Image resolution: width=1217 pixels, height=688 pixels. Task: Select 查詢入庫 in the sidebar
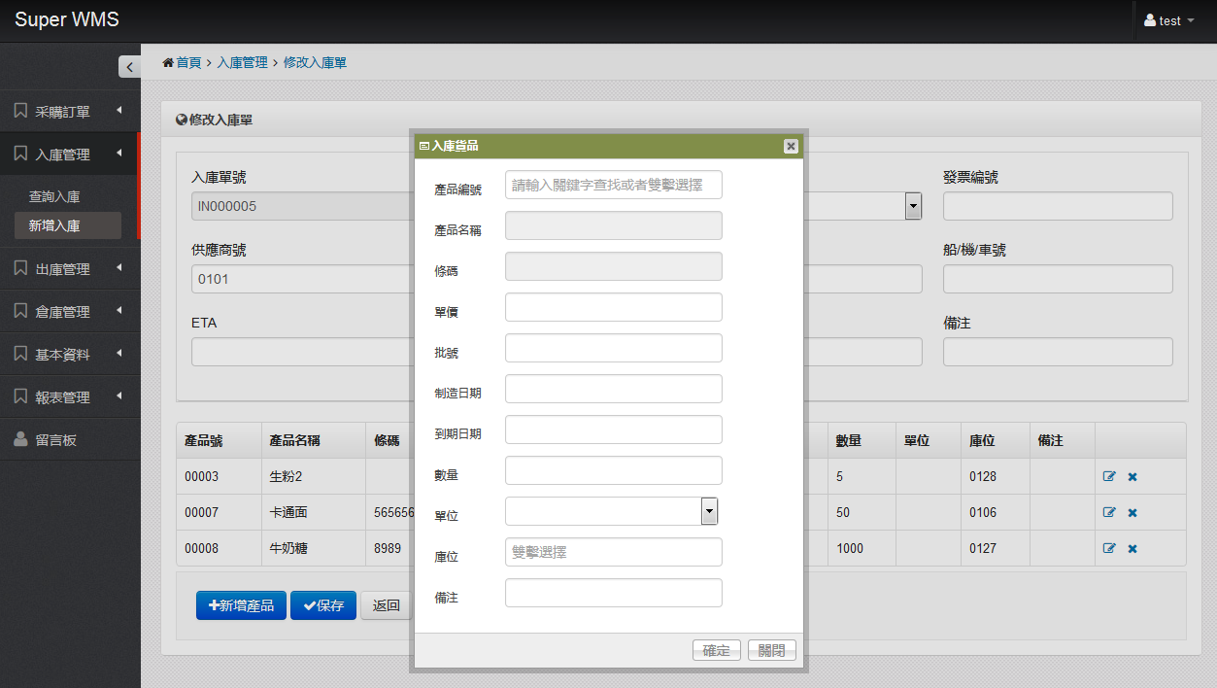pyautogui.click(x=54, y=196)
